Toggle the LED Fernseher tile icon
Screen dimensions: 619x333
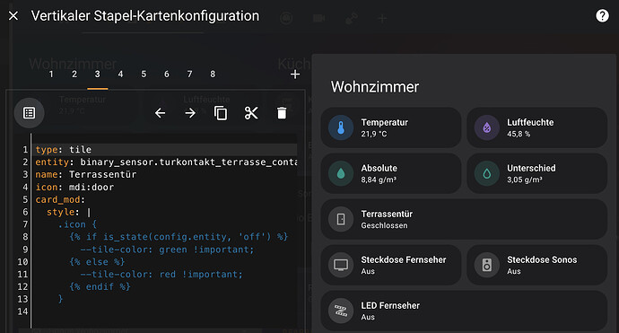tap(341, 311)
